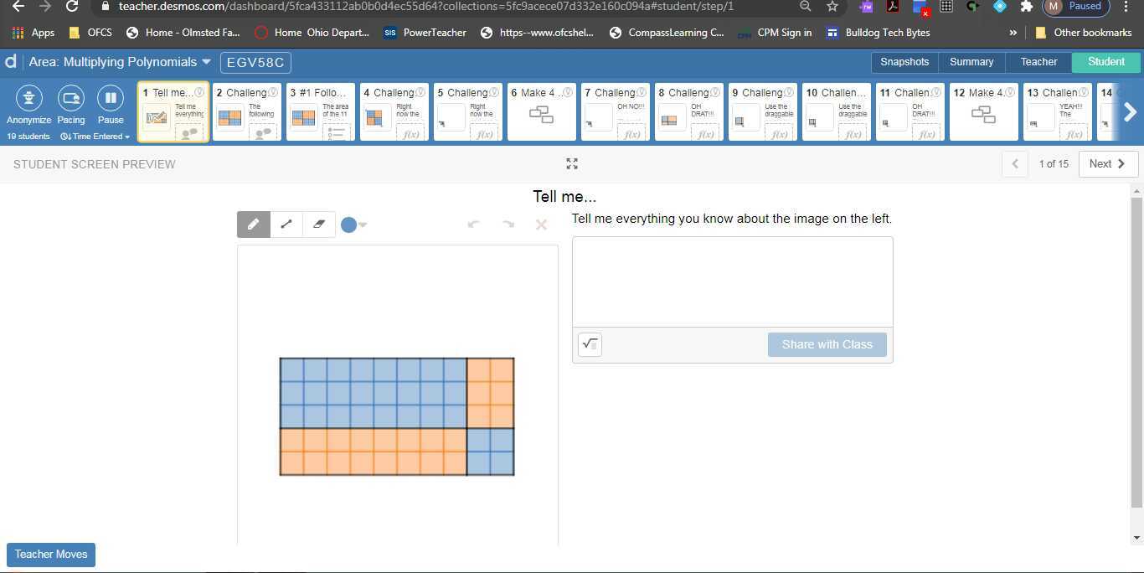Open the Teacher Moves panel
The image size is (1144, 573).
50,554
